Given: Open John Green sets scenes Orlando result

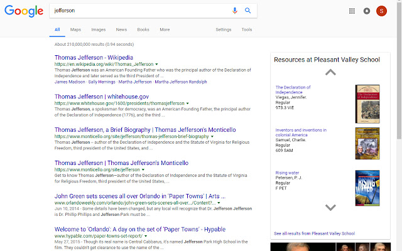Looking at the screenshot, I should click(140, 196).
